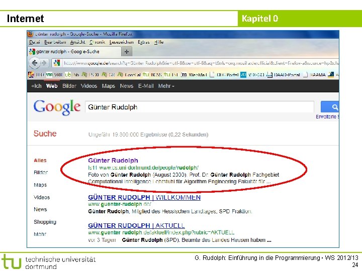Filter results by Bilder in left sidebar

click(41, 172)
